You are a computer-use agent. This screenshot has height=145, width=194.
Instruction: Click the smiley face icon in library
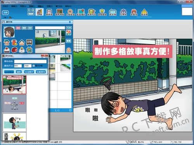tap(69, 50)
